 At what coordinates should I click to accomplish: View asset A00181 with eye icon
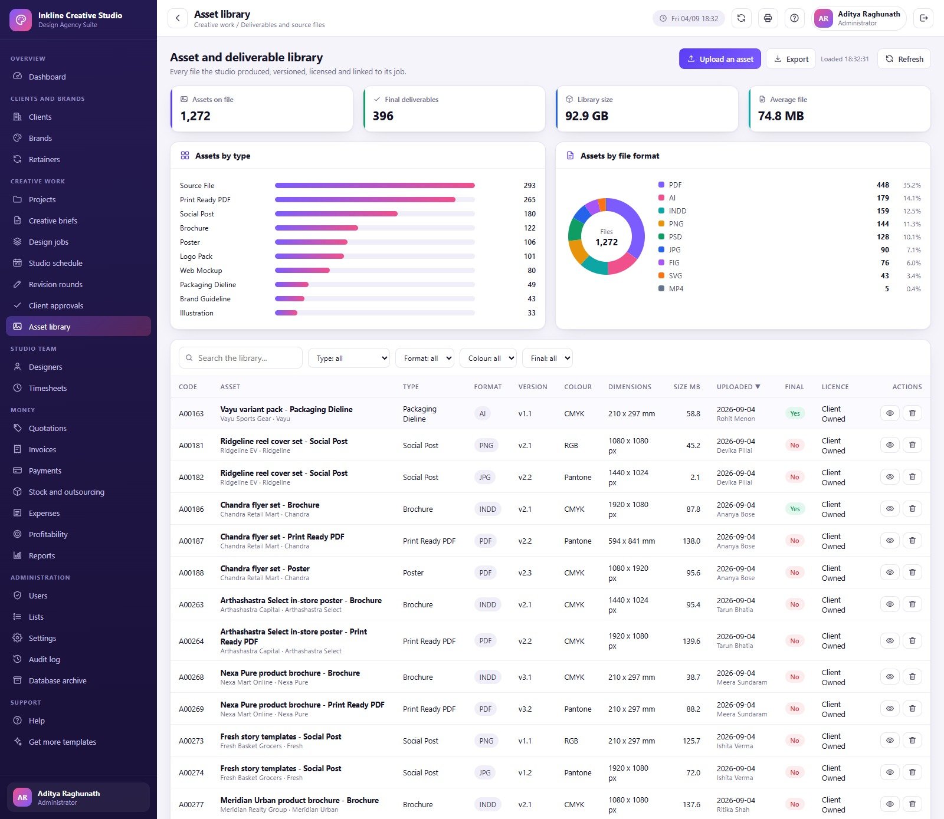click(x=890, y=445)
